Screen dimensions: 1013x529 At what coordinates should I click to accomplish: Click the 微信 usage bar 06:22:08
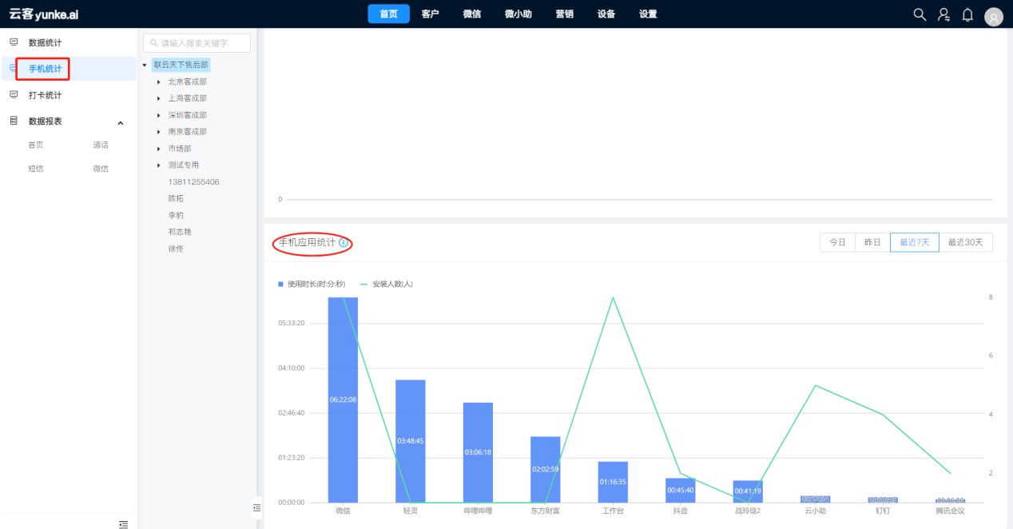[343, 400]
